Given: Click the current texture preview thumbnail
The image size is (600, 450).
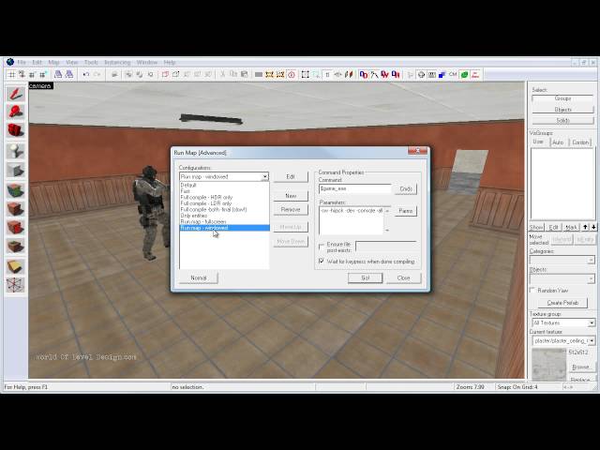Looking at the screenshot, I should (549, 365).
